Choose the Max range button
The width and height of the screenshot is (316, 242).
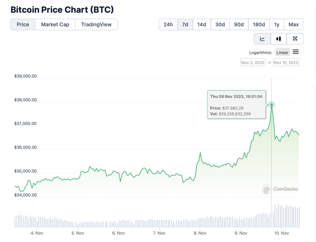[294, 25]
